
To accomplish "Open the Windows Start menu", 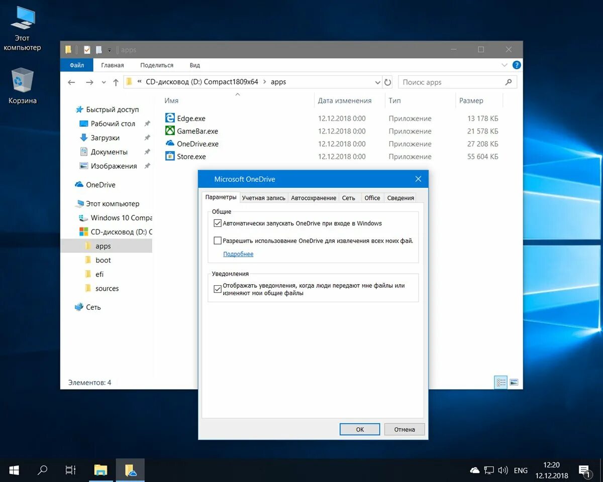I will [14, 470].
